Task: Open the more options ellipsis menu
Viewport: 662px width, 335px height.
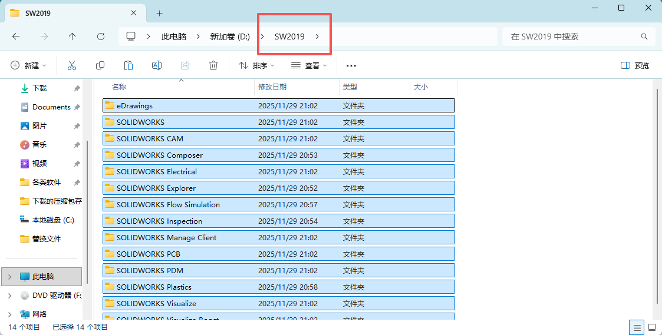Action: click(x=351, y=66)
